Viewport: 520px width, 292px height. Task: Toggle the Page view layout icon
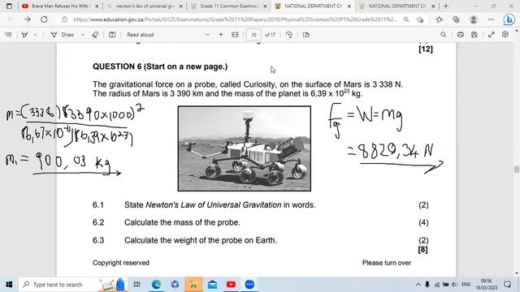coord(305,35)
